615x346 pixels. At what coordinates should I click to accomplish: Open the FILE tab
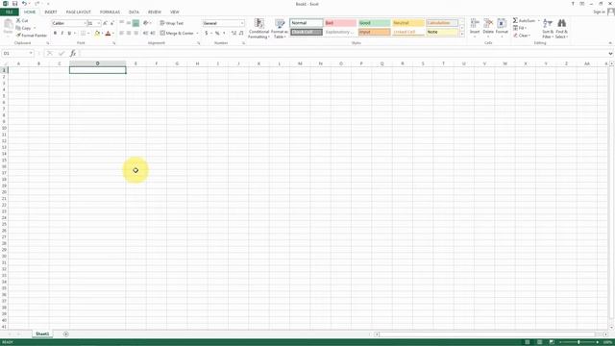10,12
